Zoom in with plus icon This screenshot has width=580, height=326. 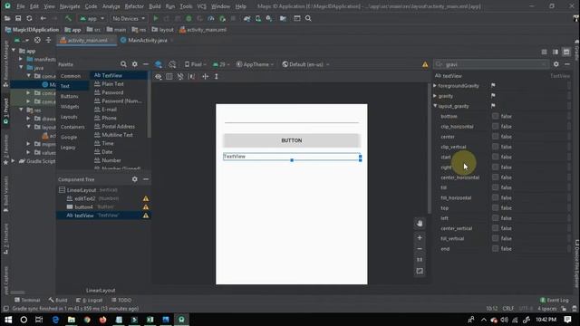(420, 237)
